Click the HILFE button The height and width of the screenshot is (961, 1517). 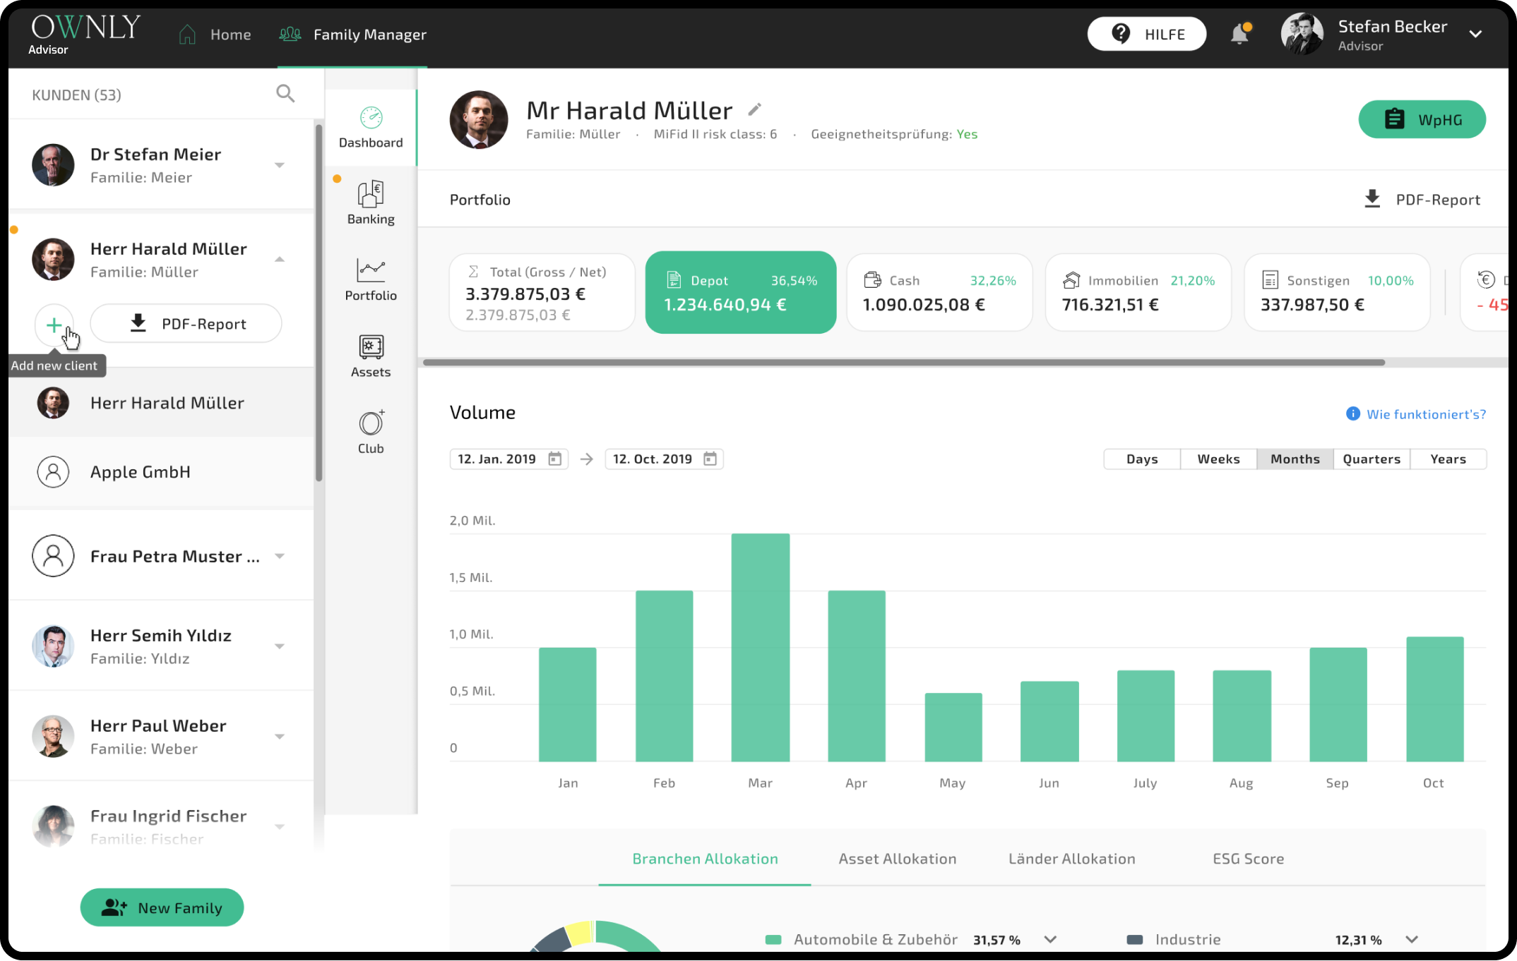1146,34
